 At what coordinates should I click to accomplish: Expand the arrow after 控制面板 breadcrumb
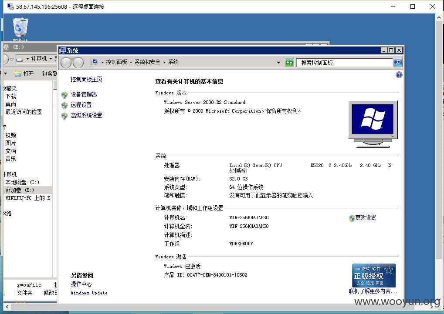tap(131, 62)
